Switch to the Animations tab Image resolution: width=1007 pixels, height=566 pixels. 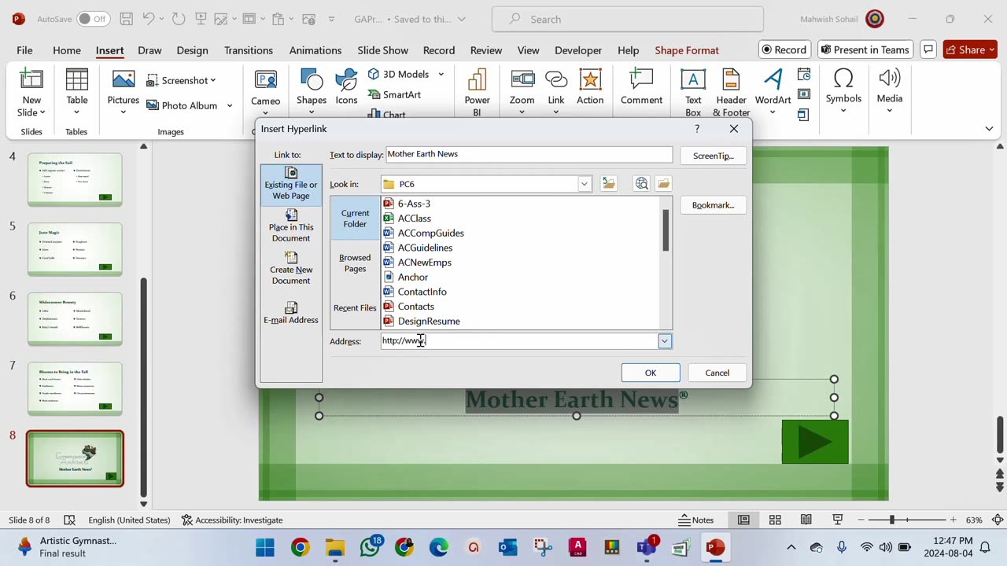pyautogui.click(x=315, y=50)
